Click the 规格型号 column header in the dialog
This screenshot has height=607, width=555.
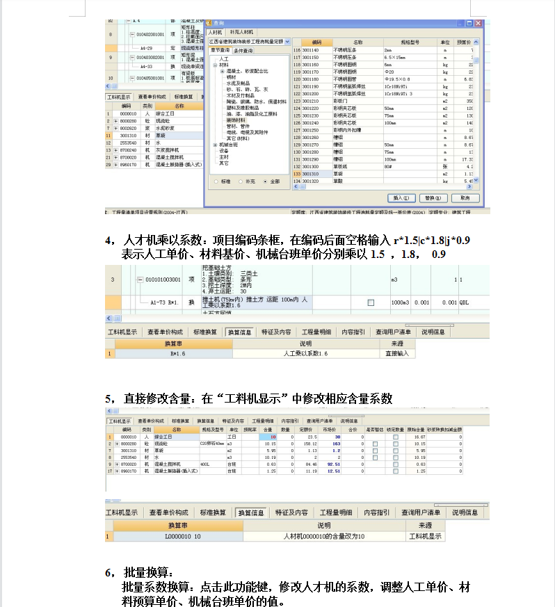410,42
